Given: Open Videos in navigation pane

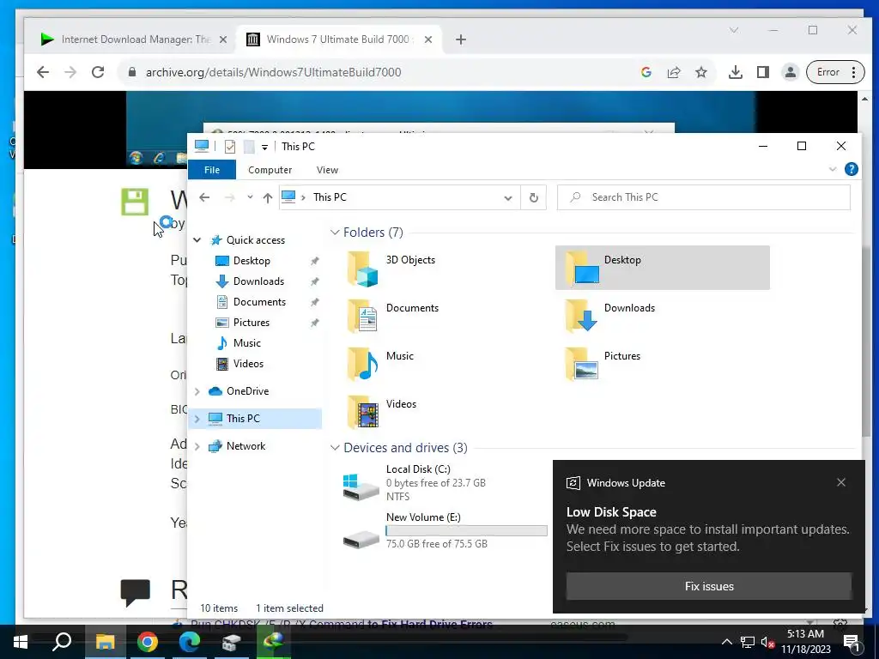Looking at the screenshot, I should [x=248, y=364].
